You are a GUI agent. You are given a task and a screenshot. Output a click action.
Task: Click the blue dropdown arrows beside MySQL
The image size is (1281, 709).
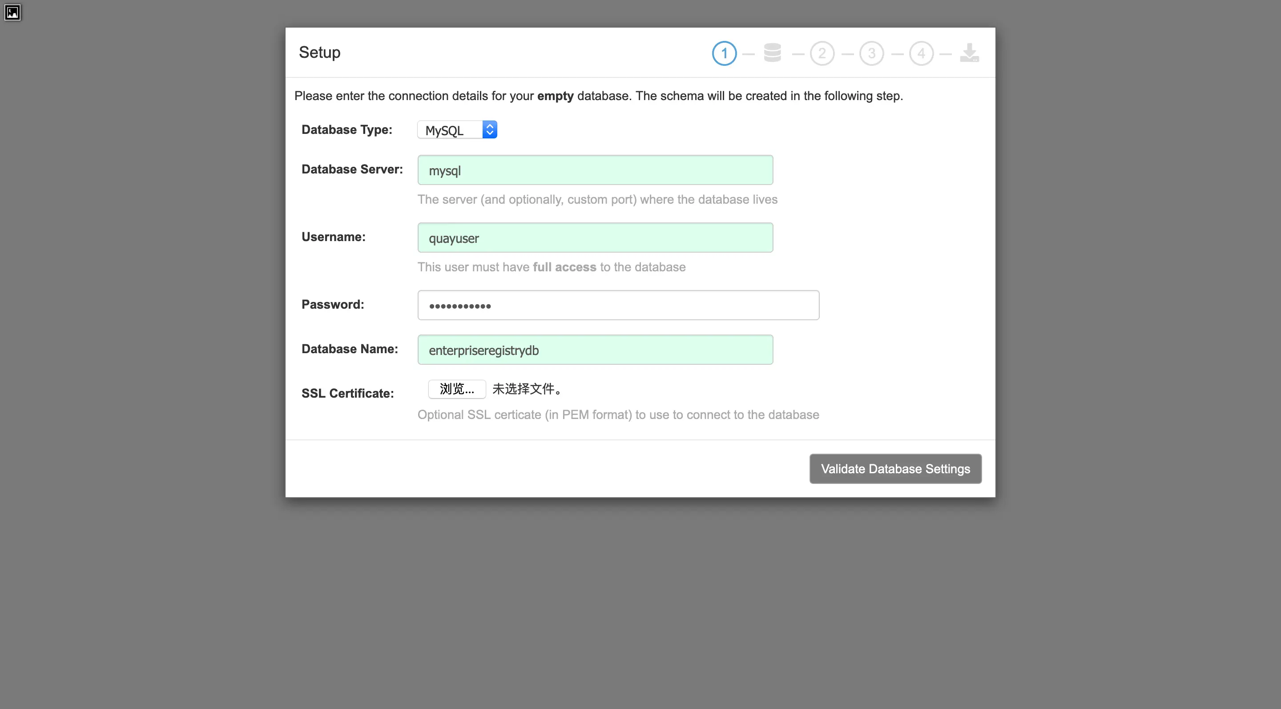coord(490,130)
